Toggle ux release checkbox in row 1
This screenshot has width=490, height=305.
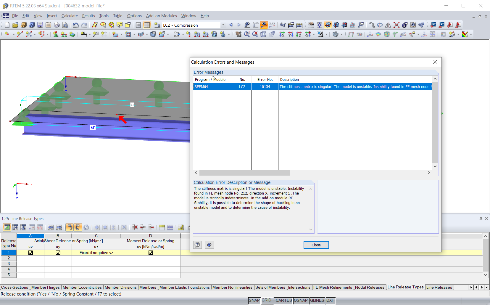(30, 253)
